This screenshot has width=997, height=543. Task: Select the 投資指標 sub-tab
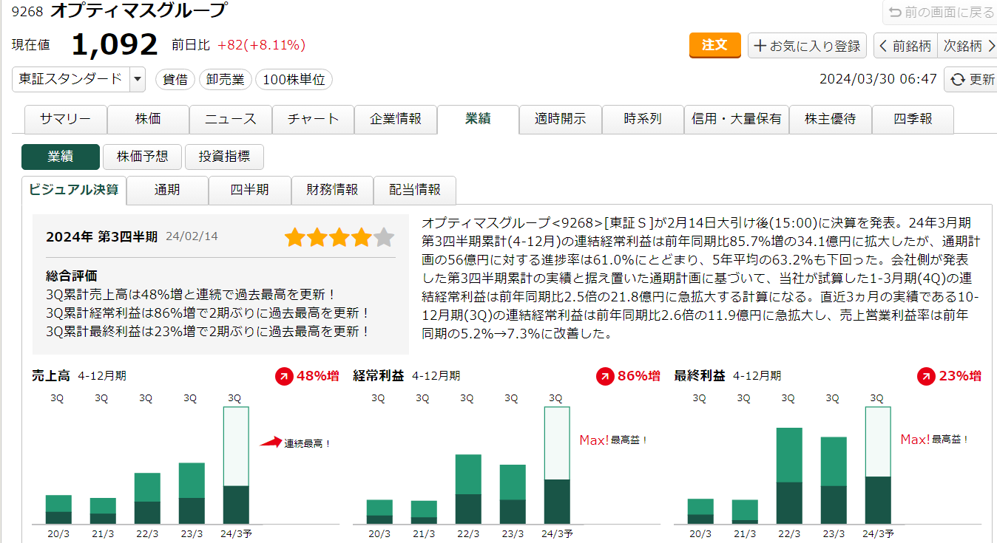point(224,157)
